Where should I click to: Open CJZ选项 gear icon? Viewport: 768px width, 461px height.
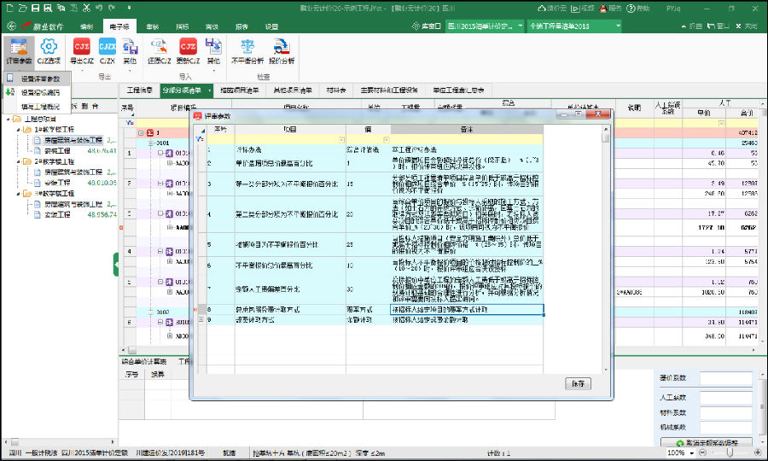49,50
